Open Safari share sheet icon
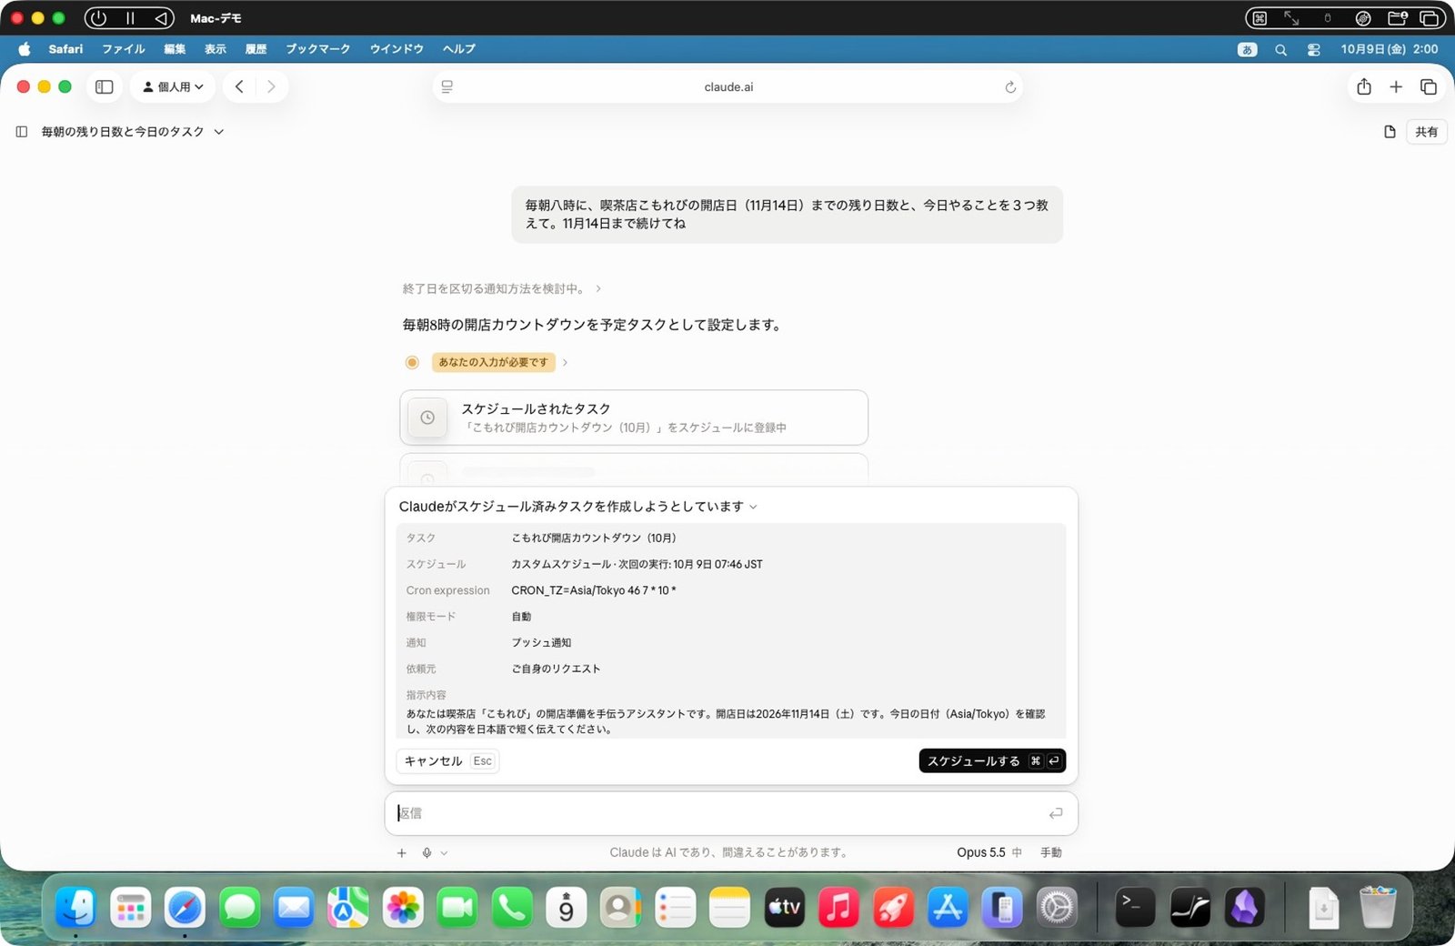This screenshot has width=1455, height=946. tap(1363, 86)
